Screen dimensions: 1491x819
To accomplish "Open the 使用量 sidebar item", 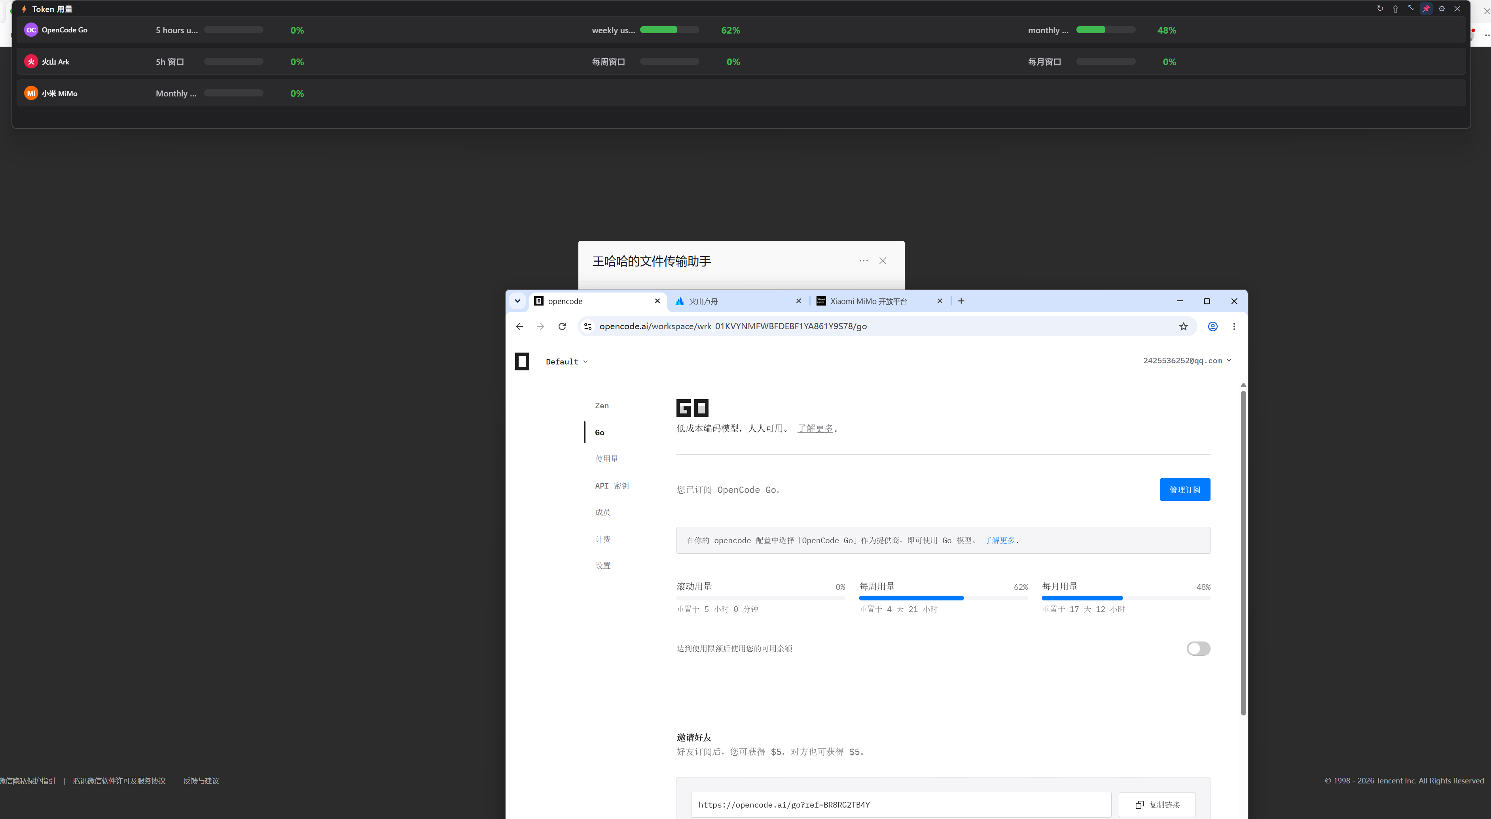I will coord(606,459).
